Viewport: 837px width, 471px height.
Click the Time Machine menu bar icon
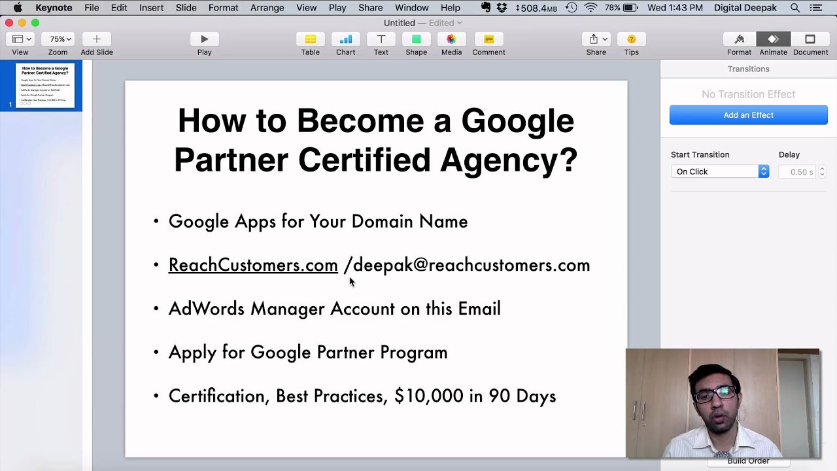[571, 8]
